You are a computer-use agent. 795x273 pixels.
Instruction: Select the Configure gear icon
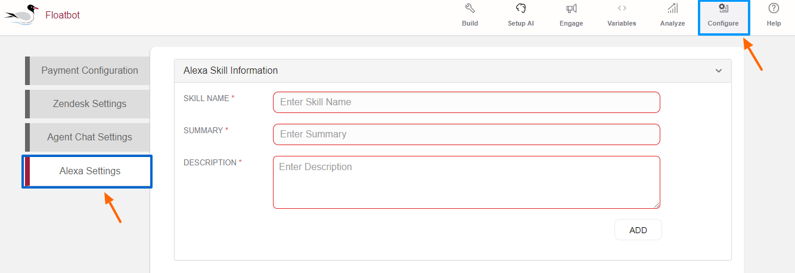[x=723, y=8]
